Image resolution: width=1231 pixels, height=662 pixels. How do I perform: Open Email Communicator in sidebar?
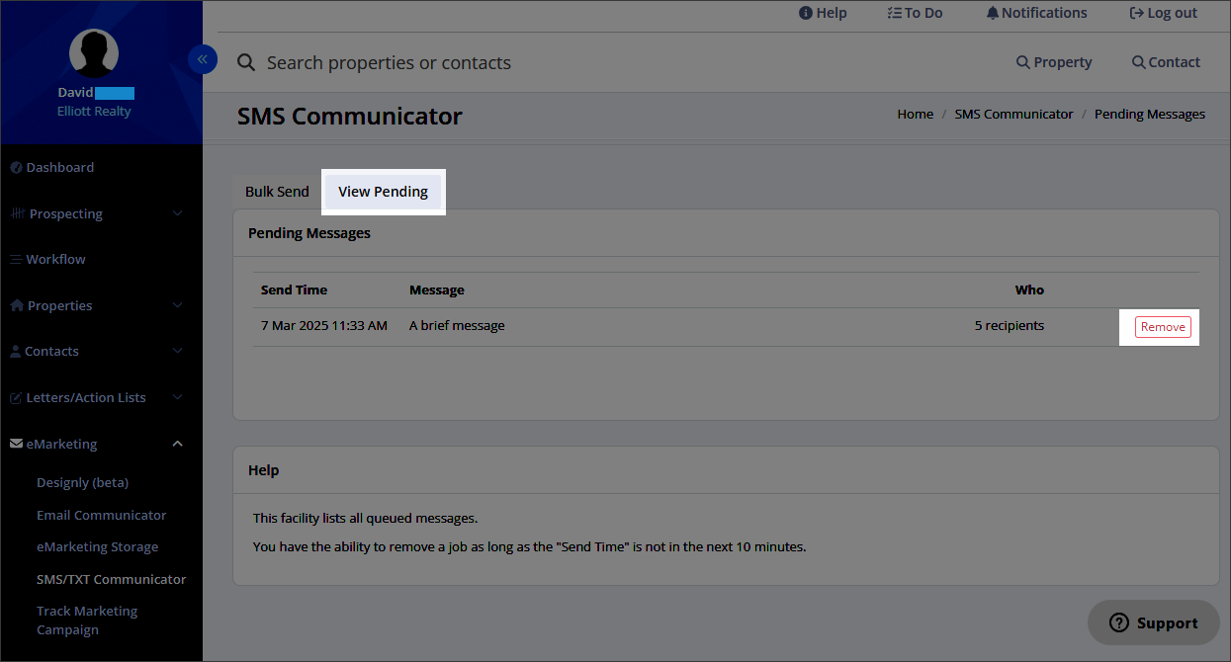pos(101,515)
